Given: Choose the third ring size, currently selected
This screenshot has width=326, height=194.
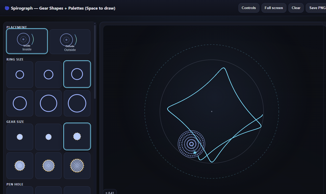Looking at the screenshot, I should point(77,74).
